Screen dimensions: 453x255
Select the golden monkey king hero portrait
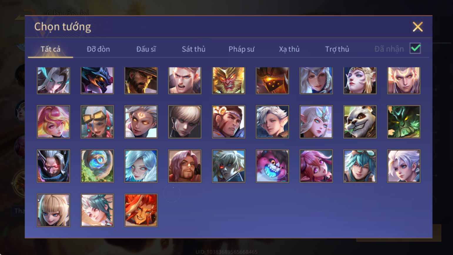tap(228, 80)
